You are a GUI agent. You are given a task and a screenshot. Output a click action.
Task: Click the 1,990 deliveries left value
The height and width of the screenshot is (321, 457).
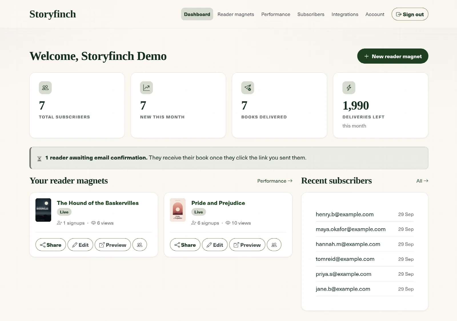pyautogui.click(x=356, y=106)
